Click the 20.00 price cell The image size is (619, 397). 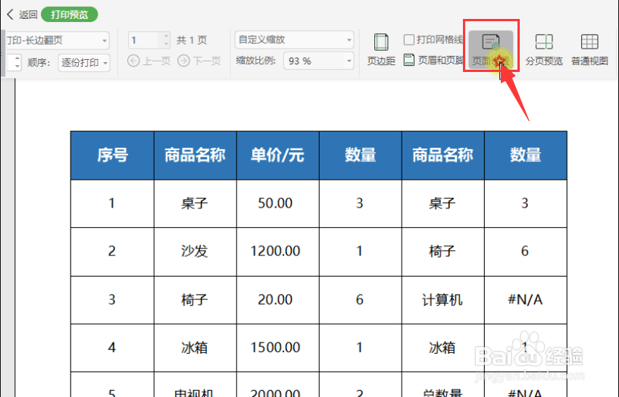(277, 300)
